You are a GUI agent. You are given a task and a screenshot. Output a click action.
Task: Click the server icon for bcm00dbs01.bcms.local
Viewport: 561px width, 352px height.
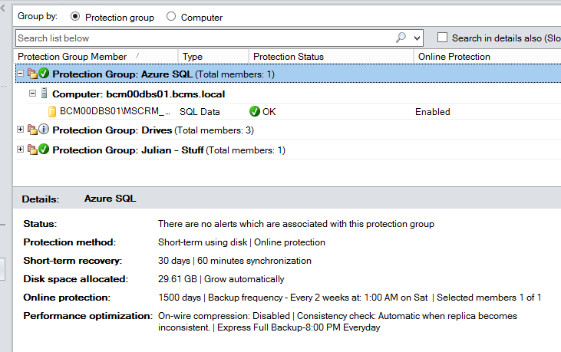pyautogui.click(x=44, y=94)
